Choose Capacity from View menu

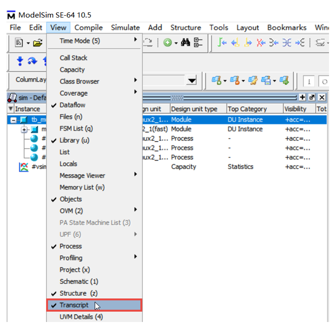click(x=95, y=70)
